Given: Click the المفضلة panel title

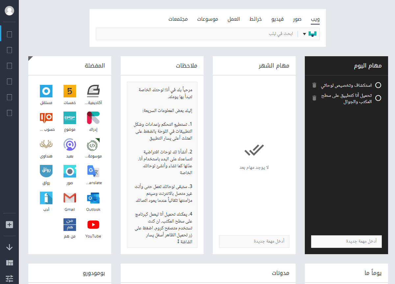Looking at the screenshot, I should [x=95, y=65].
